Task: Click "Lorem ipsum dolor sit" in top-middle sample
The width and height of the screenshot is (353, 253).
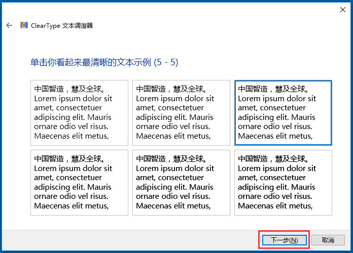Action: pos(175,99)
